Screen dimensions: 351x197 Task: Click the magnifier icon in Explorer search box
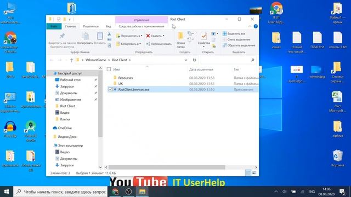click(252, 60)
